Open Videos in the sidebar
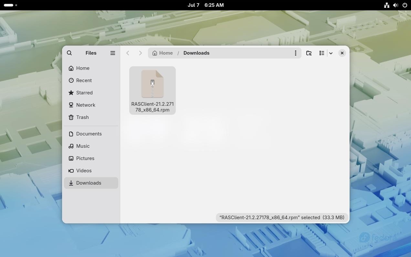This screenshot has width=411, height=257. (91, 171)
